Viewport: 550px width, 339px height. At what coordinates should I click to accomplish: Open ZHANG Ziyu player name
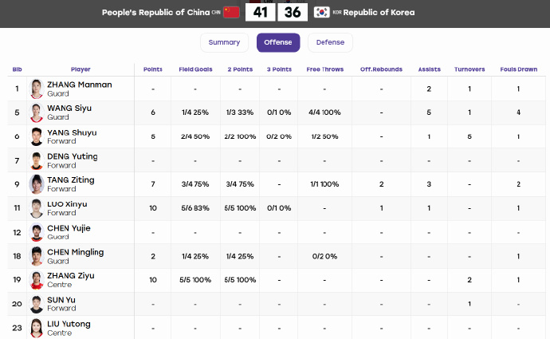point(71,276)
